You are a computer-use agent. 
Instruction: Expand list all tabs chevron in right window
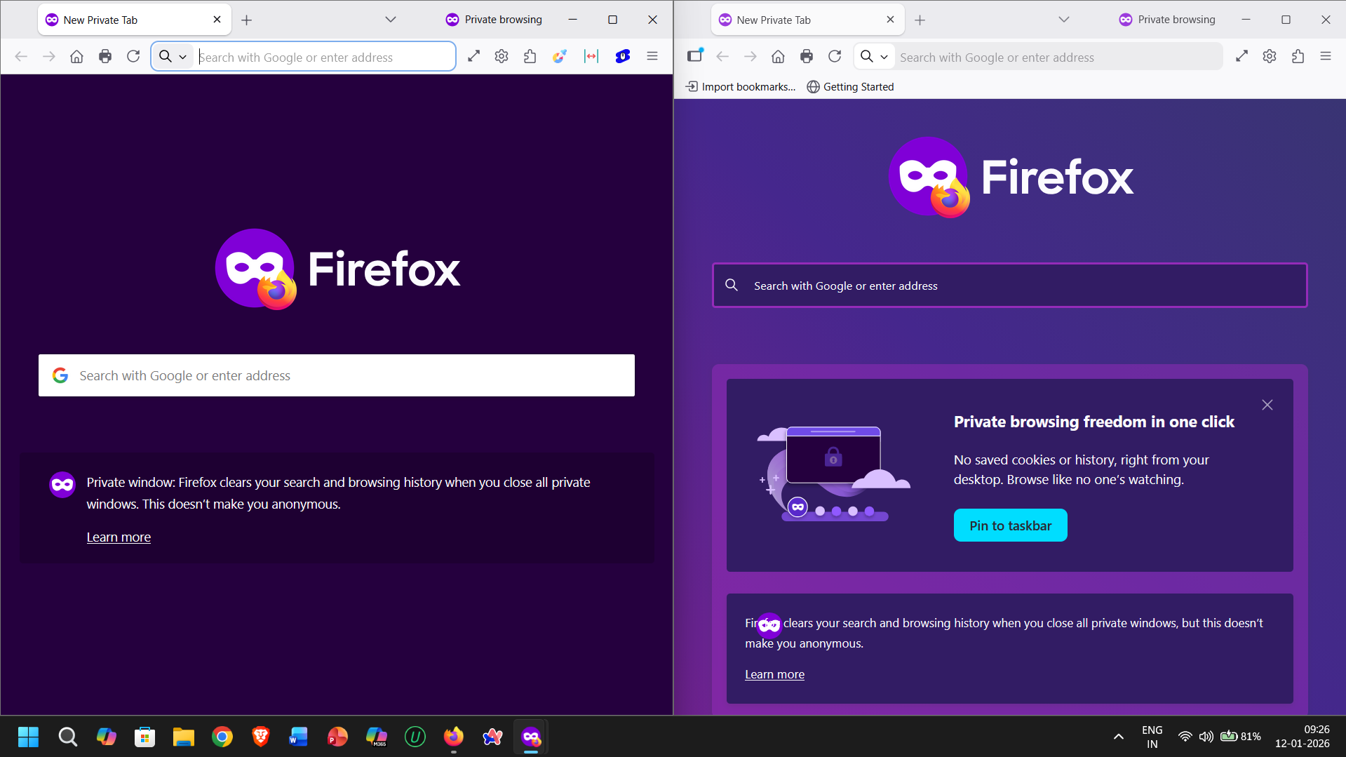pyautogui.click(x=1064, y=20)
